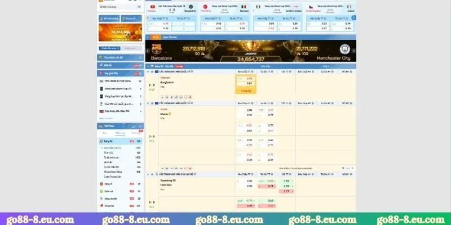Click the info icon on the first Kèo Chấp TT column
Screen dimensions: 451x225
252,71
